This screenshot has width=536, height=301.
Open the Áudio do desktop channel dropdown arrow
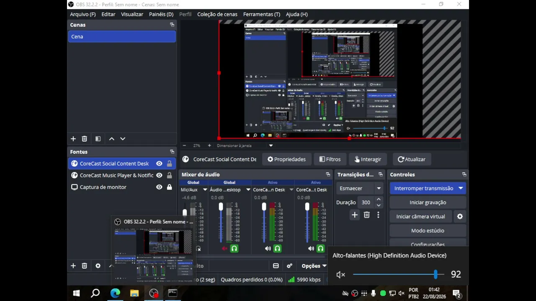(x=248, y=190)
